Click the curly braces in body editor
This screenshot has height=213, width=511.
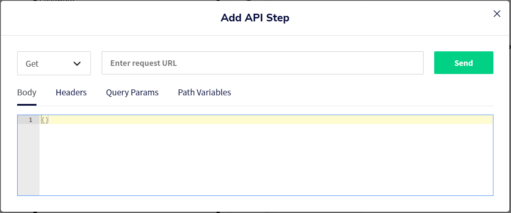(45, 120)
